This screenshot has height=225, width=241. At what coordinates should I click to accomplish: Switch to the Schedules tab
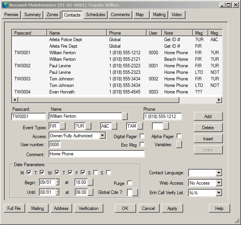tap(96, 15)
